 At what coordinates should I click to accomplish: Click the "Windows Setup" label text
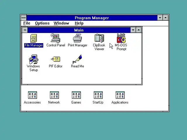33,68
